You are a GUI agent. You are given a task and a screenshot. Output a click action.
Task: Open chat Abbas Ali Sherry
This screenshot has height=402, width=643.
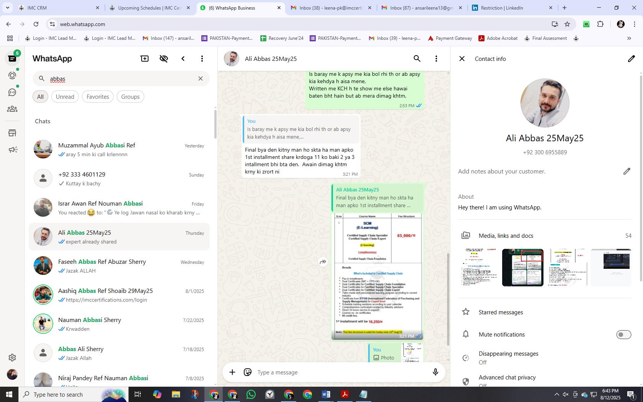pyautogui.click(x=119, y=353)
